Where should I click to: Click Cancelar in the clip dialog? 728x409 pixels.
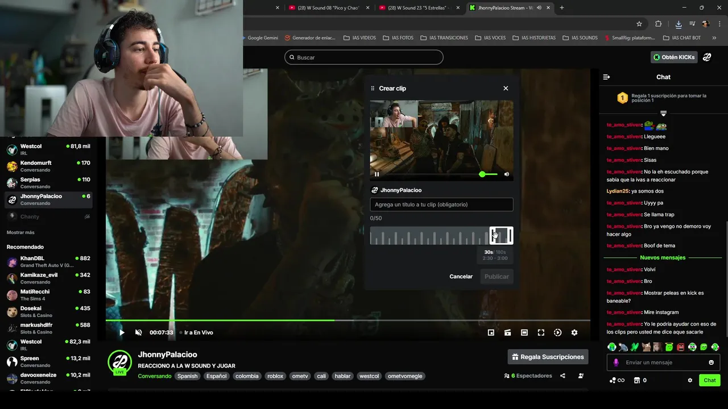[461, 277]
